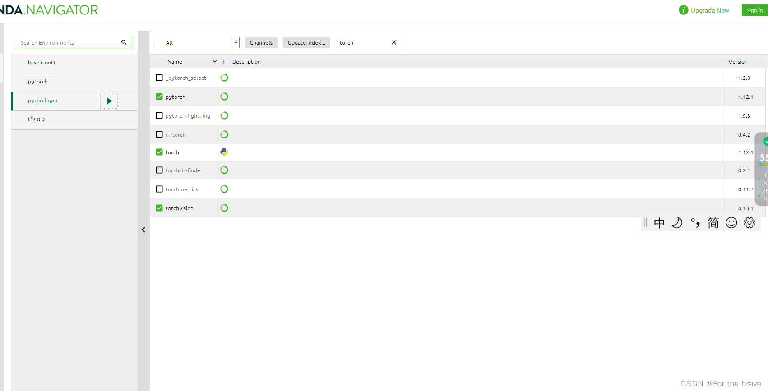Toggle IME punctuation mode icon
Image resolution: width=768 pixels, height=391 pixels.
tap(695, 223)
